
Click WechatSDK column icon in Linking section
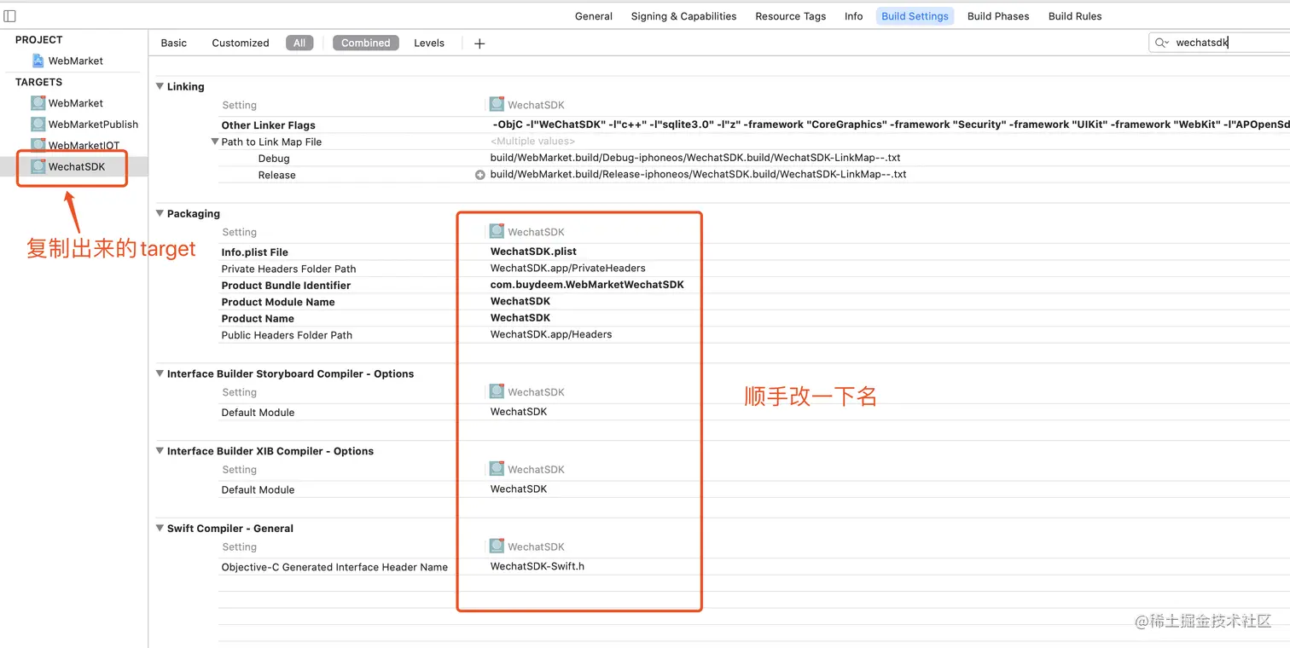pos(497,105)
